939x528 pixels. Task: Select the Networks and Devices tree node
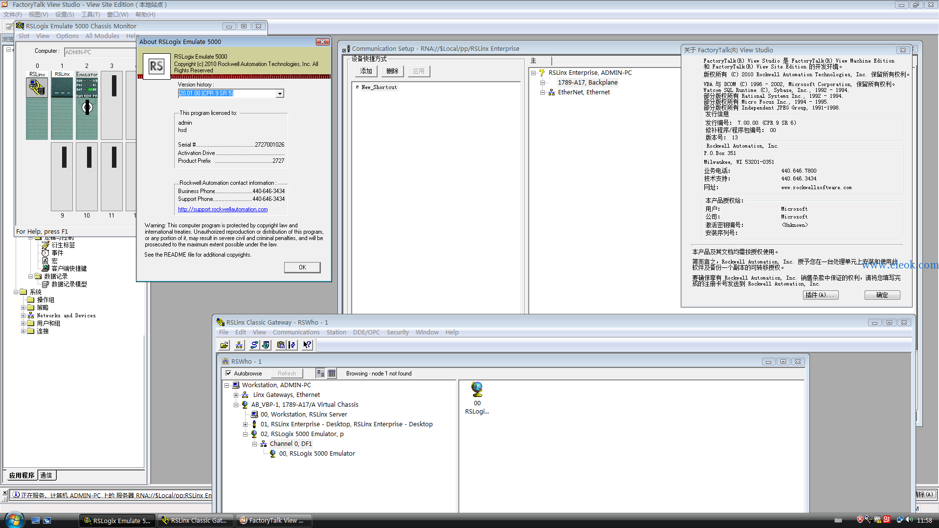66,316
